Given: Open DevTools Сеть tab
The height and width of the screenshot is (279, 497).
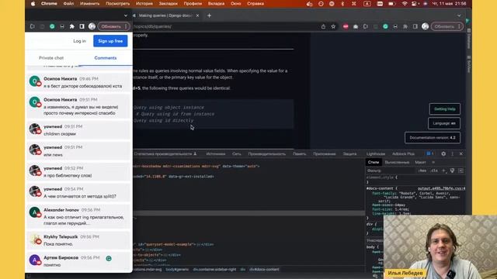Looking at the screenshot, I should pos(236,154).
